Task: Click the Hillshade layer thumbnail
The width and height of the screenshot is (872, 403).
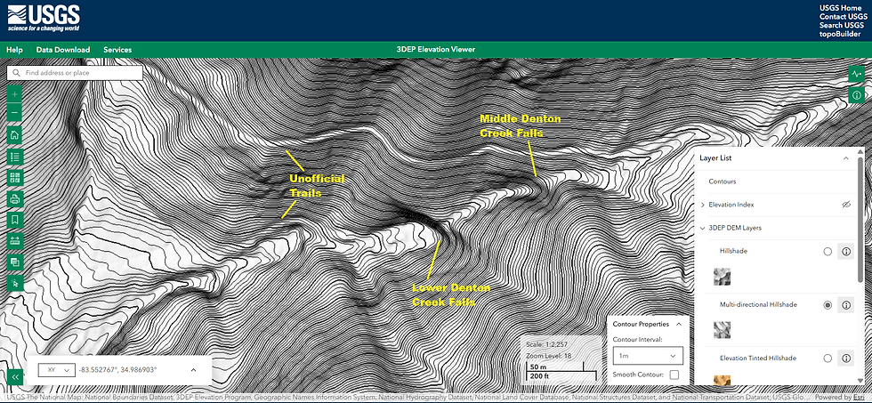Action: coord(722,277)
